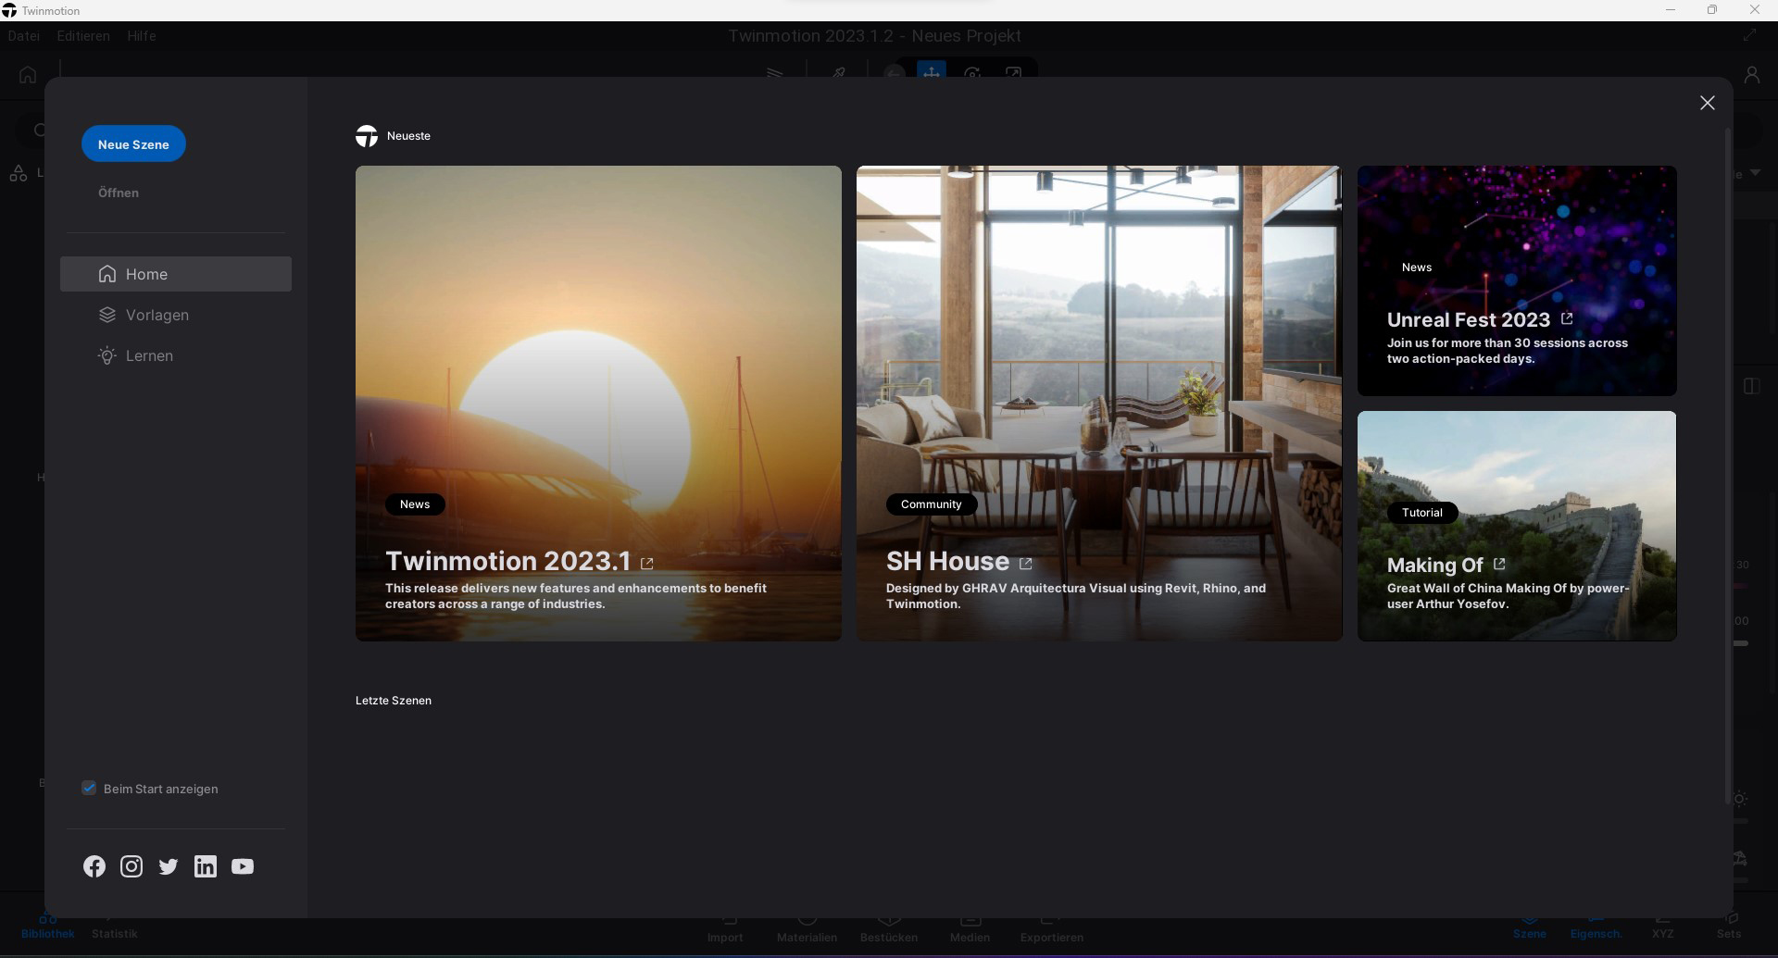Restore down the Twinmotion window
1778x958 pixels.
pos(1712,10)
